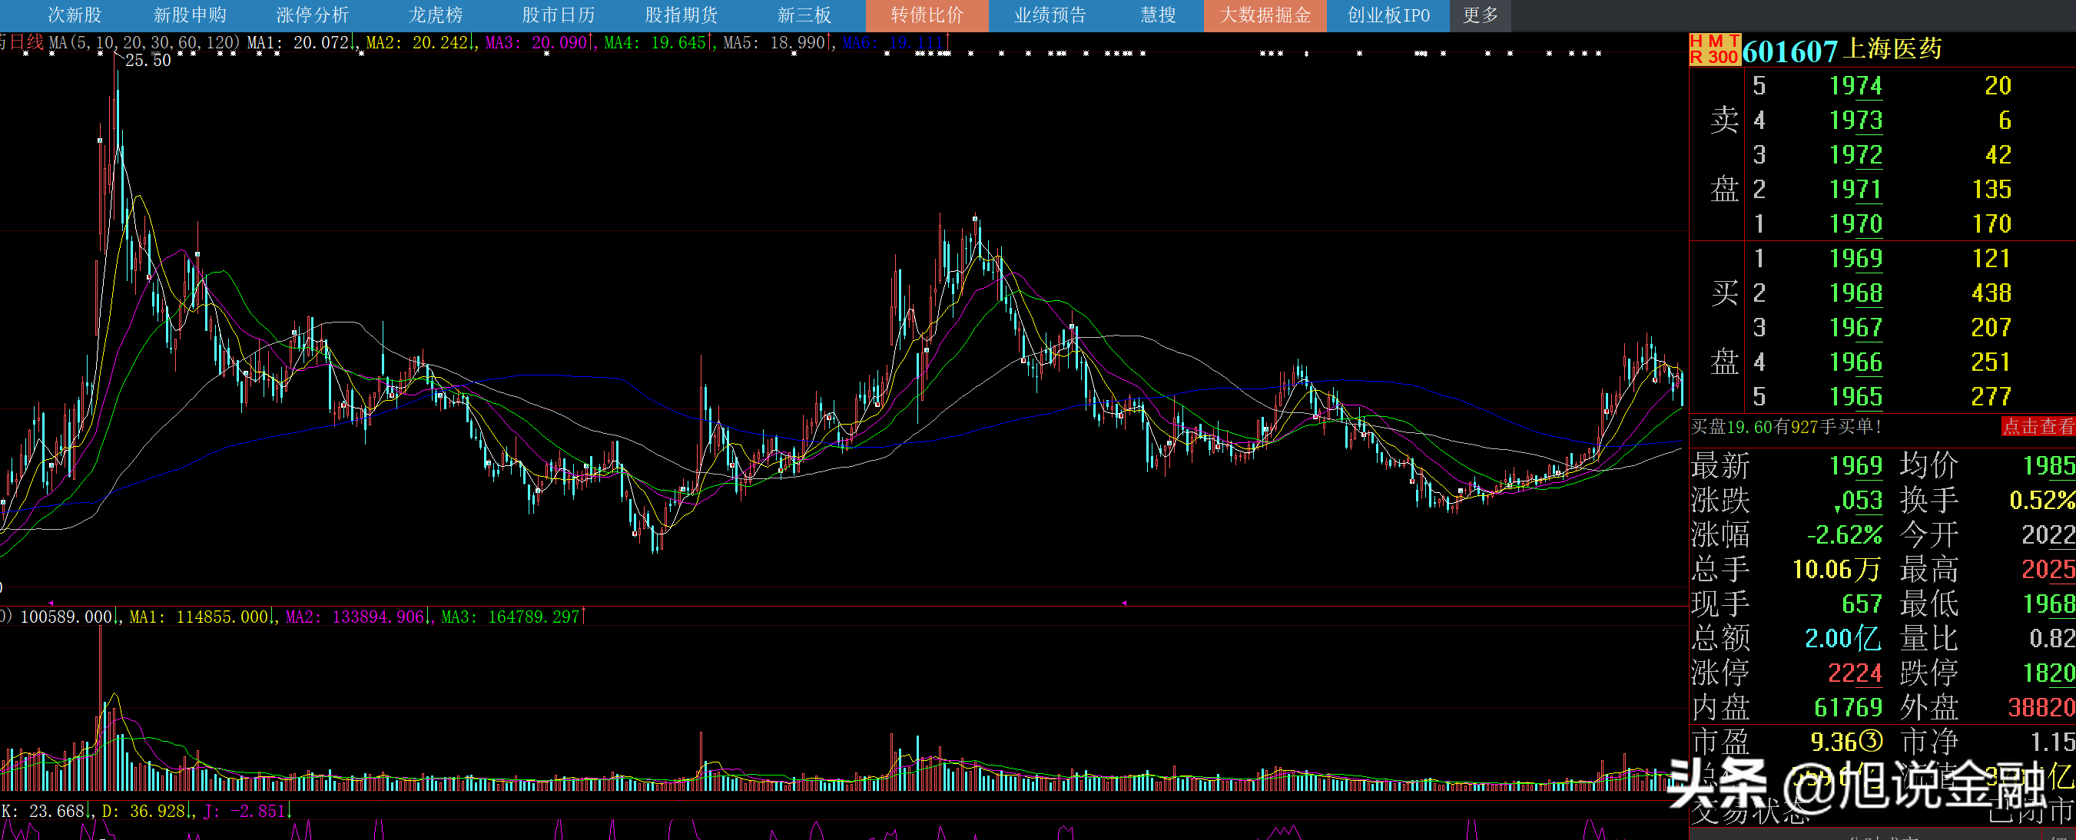
Task: Click the 最高 value 2025
Action: click(2048, 570)
